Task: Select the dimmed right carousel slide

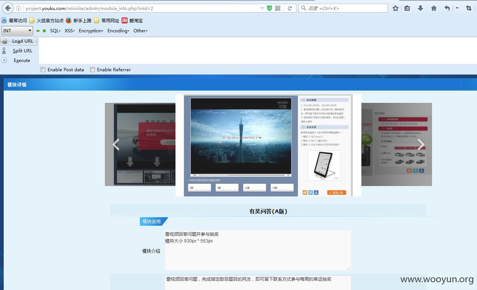Action: 397,144
